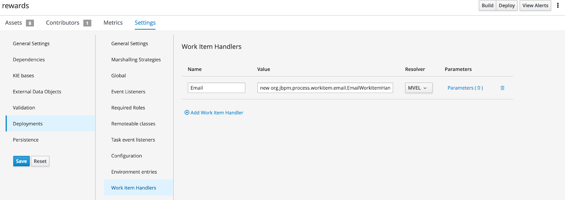Reset the settings changes
Image resolution: width=565 pixels, height=200 pixels.
(x=40, y=161)
